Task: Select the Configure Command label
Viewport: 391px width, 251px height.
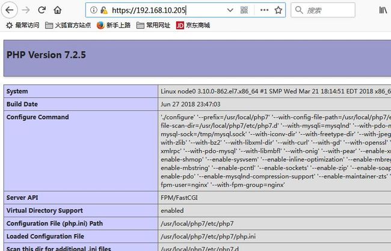Action: [x=38, y=117]
